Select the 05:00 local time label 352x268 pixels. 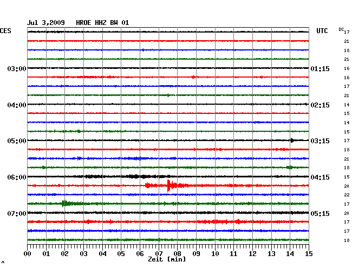click(17, 141)
